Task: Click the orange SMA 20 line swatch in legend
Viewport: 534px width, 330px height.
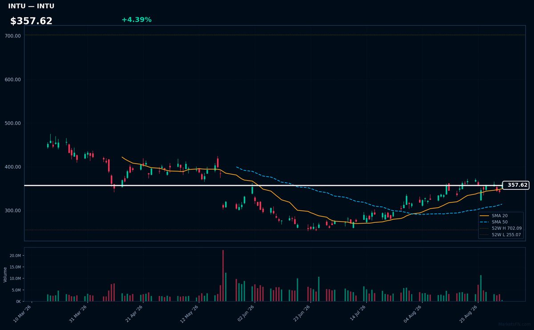Action: coord(485,216)
